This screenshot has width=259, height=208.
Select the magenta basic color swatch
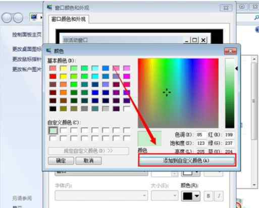point(127,77)
